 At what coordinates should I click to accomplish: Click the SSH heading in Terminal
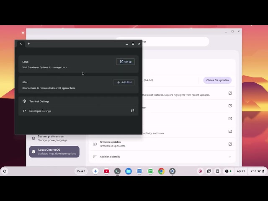click(25, 82)
